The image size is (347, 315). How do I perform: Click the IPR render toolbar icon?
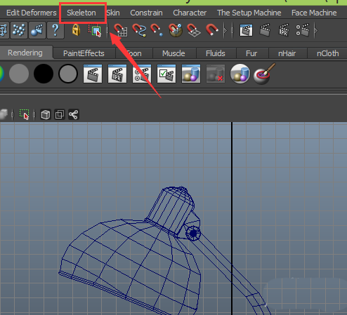(284, 30)
